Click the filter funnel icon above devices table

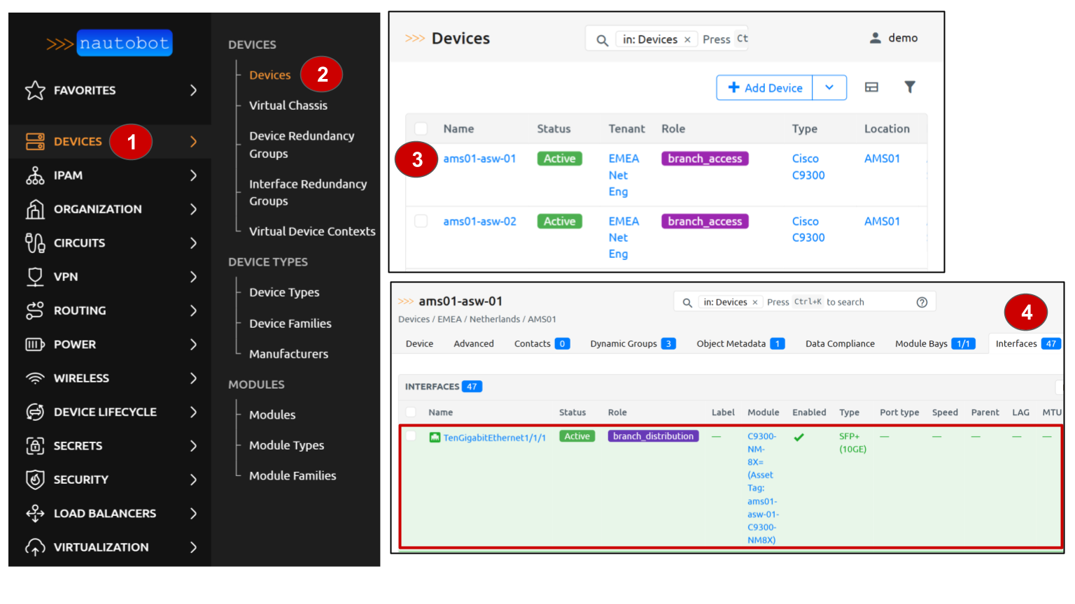coord(909,87)
